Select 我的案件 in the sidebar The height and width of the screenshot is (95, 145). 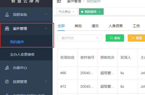click(x=26, y=42)
